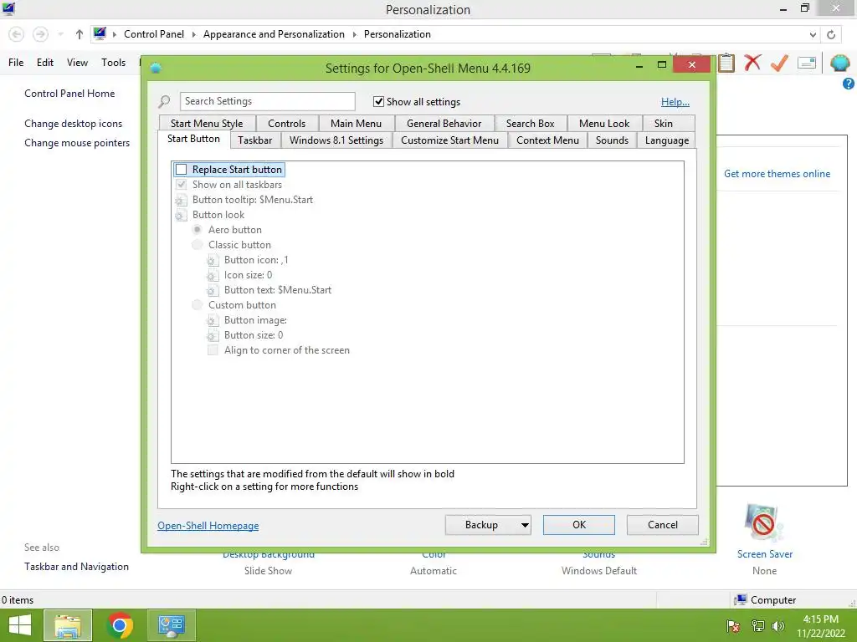857x642 pixels.
Task: Toggle the Show all settings checkbox
Action: point(378,101)
